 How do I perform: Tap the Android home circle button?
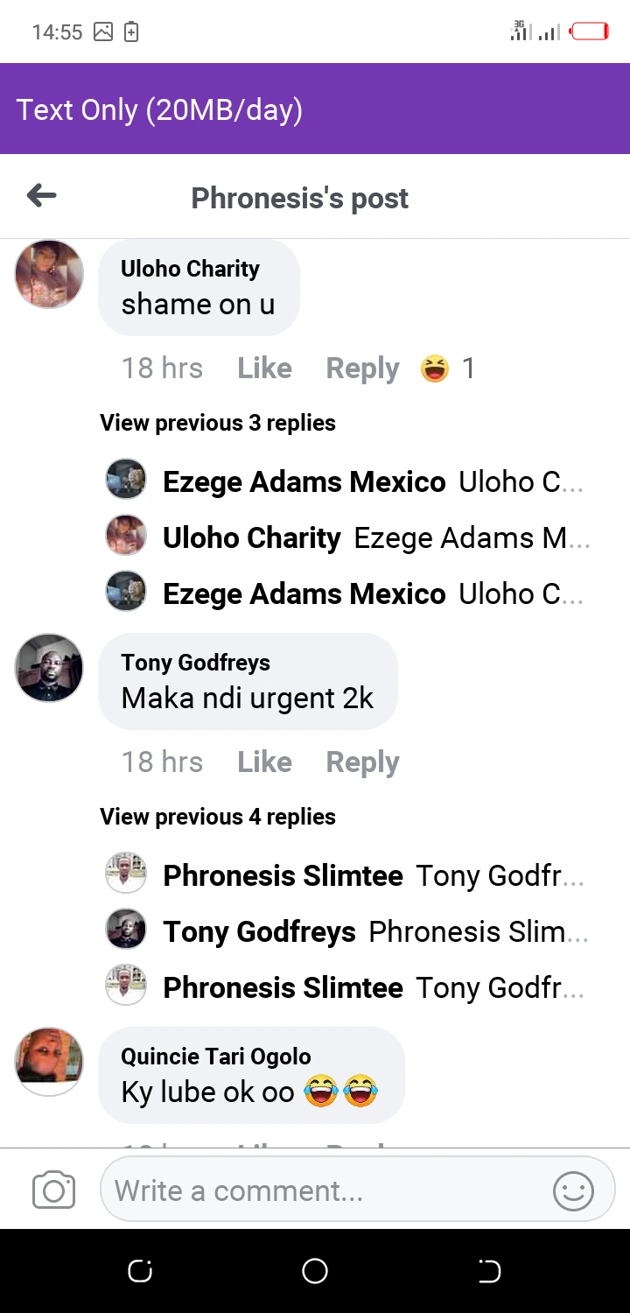pos(315,1271)
